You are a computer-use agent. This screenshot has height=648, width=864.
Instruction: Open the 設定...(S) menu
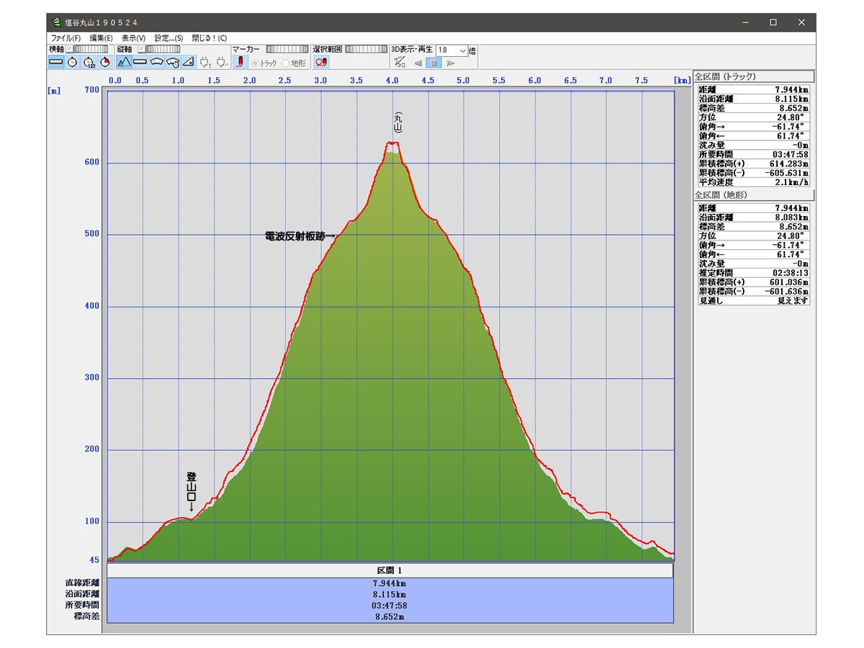tap(168, 38)
